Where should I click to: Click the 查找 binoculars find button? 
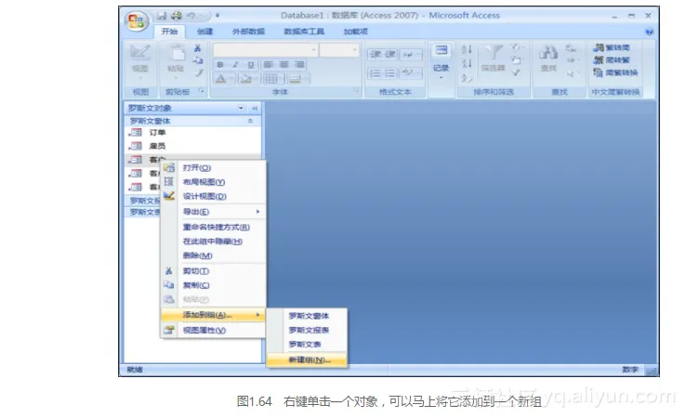click(548, 58)
